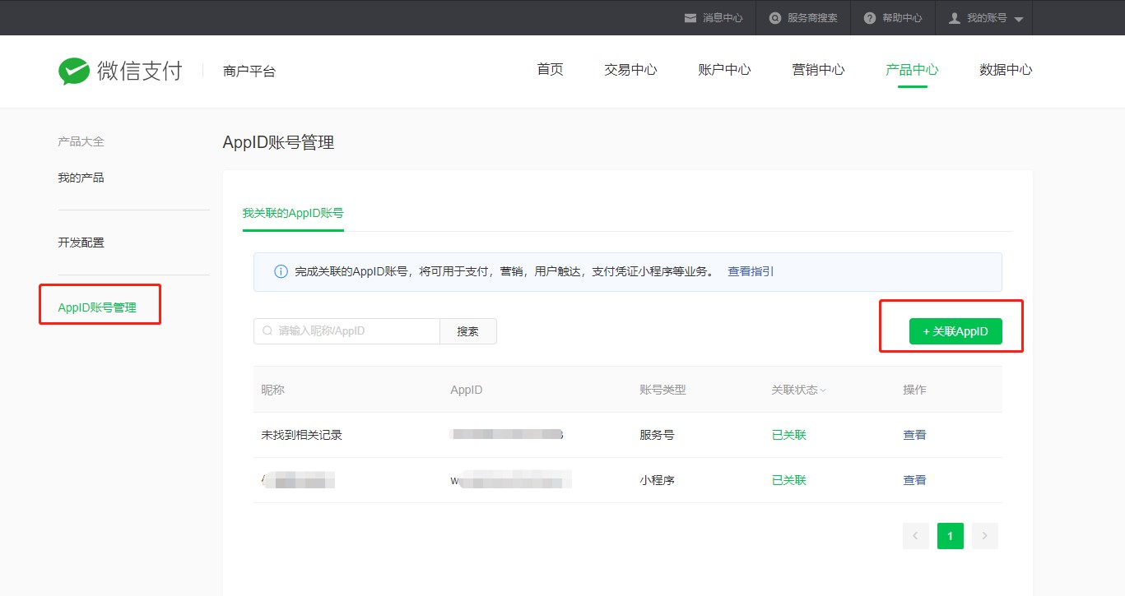The image size is (1125, 596).
Task: Click the 账号类型 column header
Action: 662,390
